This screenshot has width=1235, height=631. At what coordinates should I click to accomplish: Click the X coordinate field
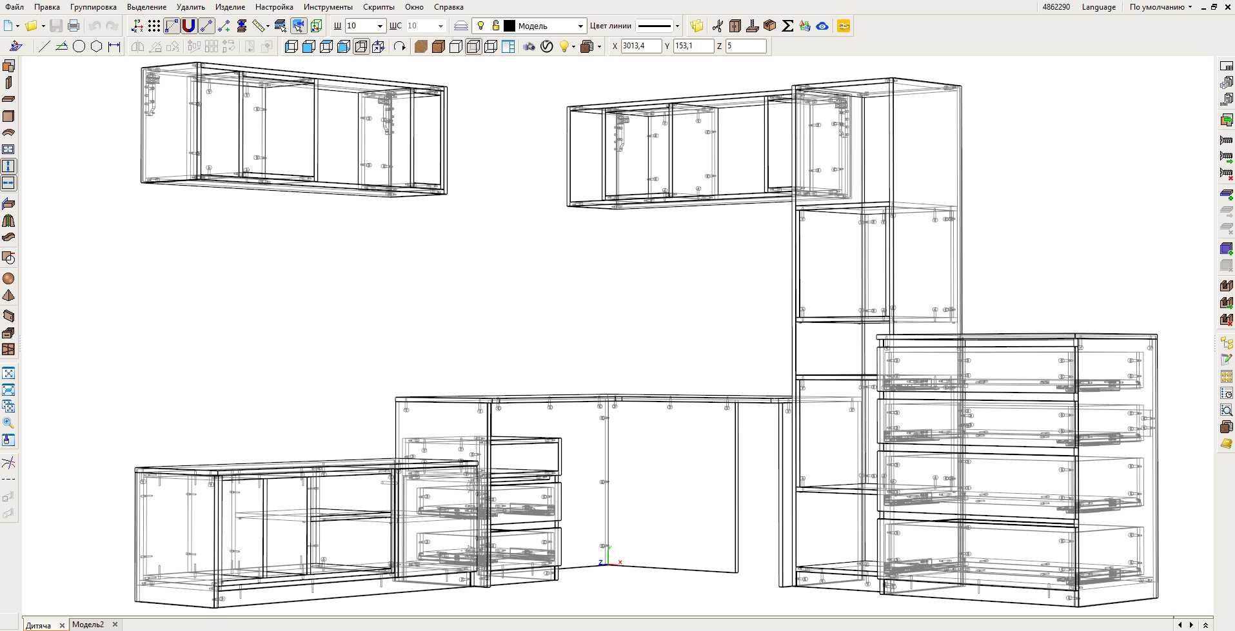pyautogui.click(x=641, y=46)
